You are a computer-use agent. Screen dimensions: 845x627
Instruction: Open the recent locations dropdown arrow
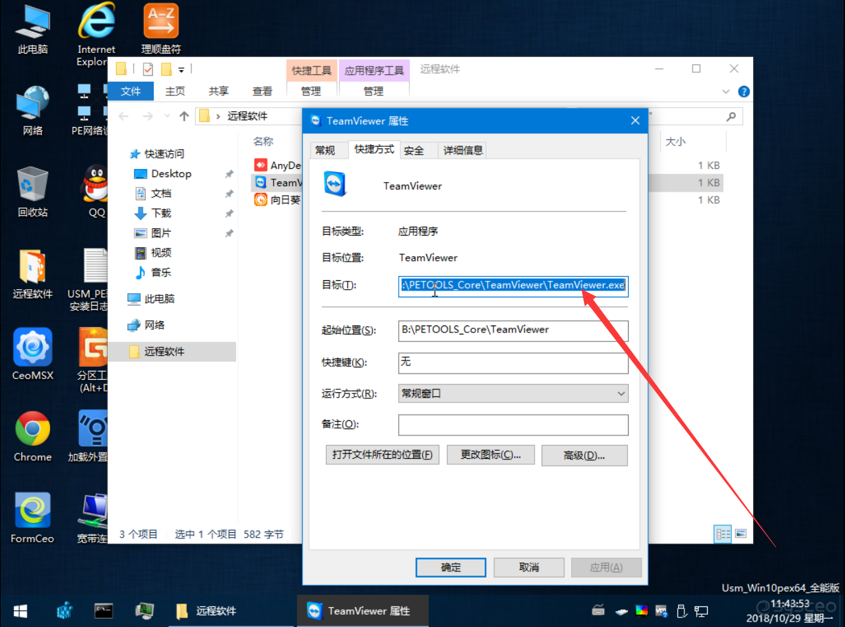(166, 117)
